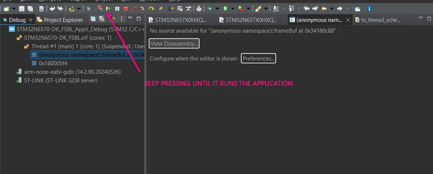
Task: Click the blue Information Center icon
Action: (369, 9)
